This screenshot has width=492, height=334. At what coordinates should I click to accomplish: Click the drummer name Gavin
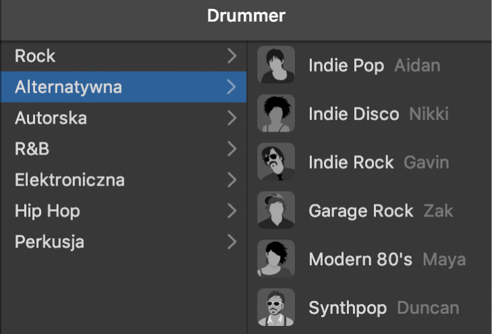click(x=427, y=163)
